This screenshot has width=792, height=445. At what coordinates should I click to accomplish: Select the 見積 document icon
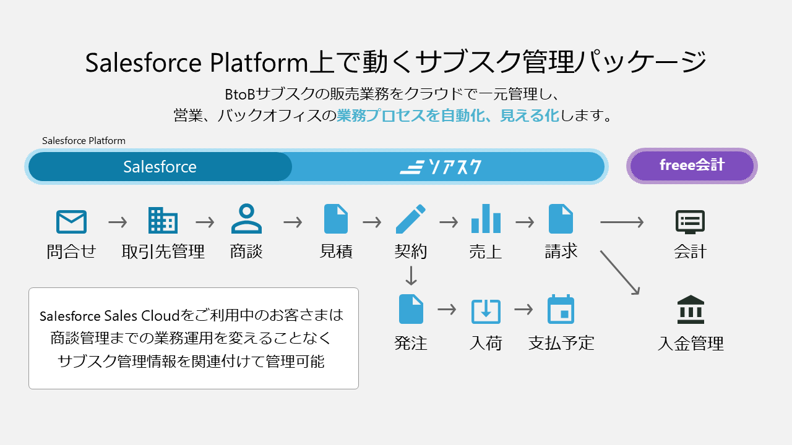pos(336,219)
